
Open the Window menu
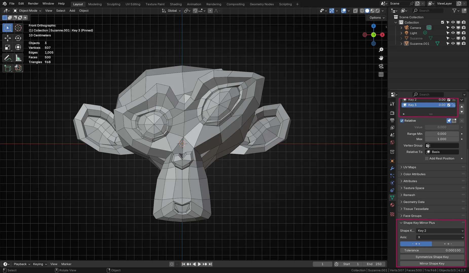click(48, 4)
